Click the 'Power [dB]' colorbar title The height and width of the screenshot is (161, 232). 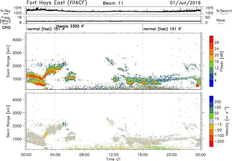(221, 61)
